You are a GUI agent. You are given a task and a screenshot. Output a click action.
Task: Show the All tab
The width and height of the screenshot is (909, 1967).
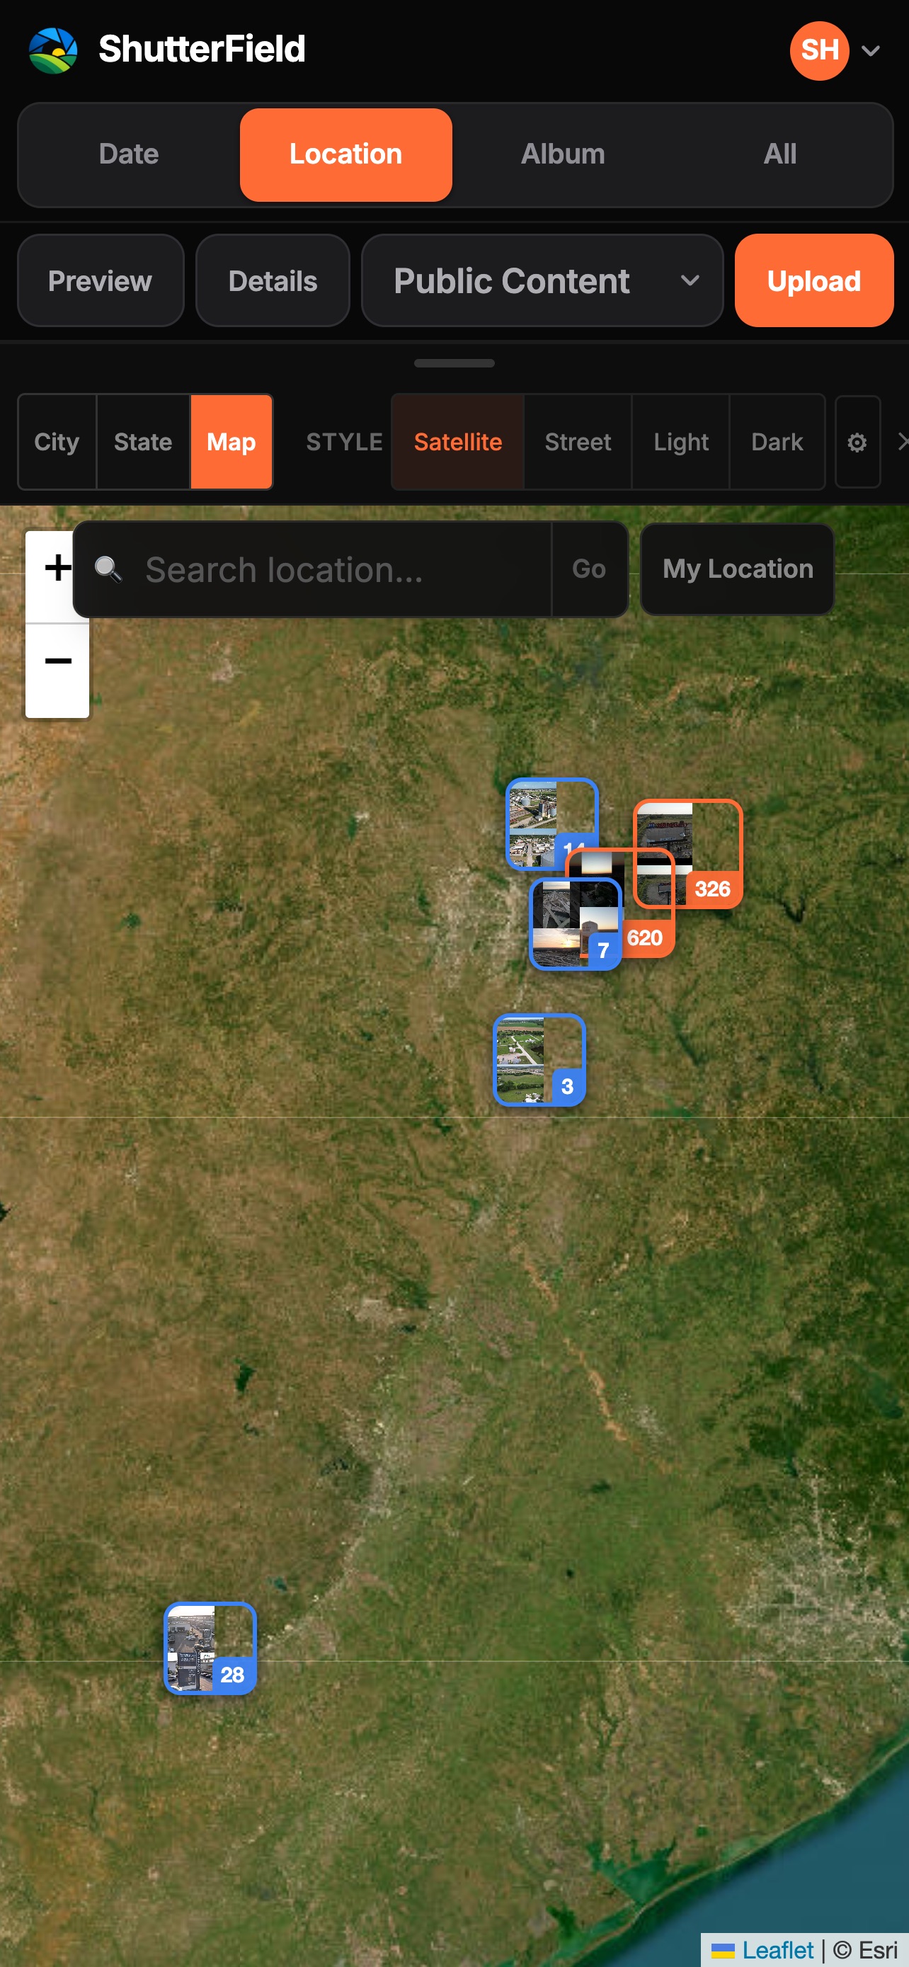[779, 154]
